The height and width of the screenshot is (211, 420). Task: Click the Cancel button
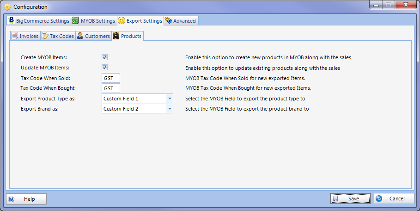coord(394,199)
